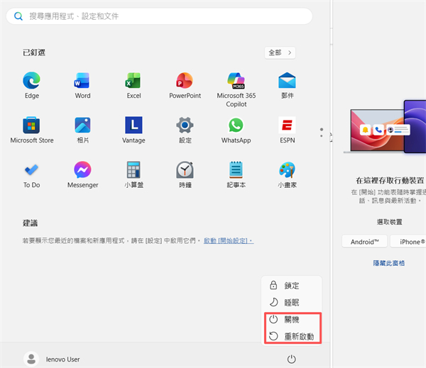Screen dimensions: 426x368
Task: Select 鎖定 lock option
Action: [292, 286]
